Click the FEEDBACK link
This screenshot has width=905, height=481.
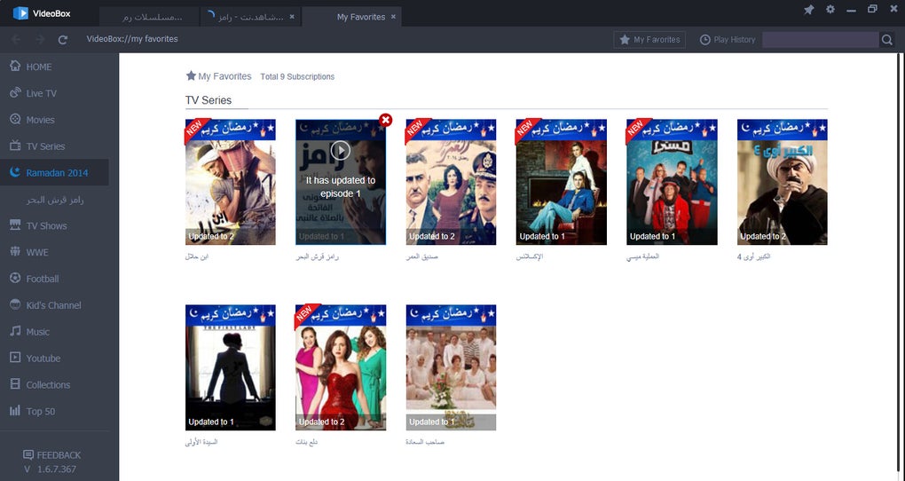click(52, 455)
